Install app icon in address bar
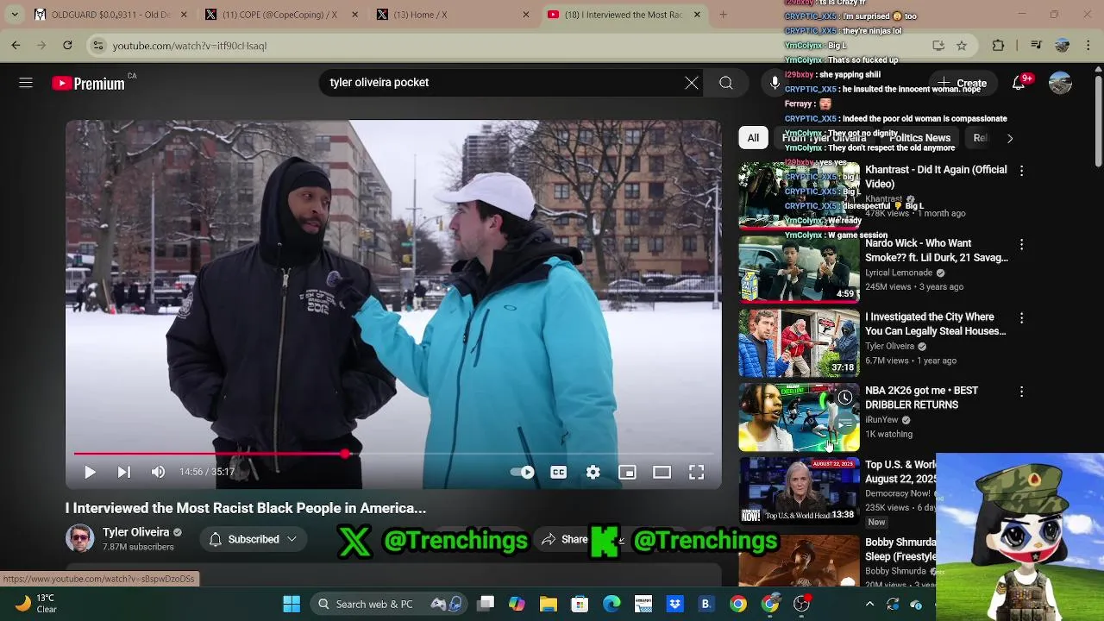 [x=938, y=46]
